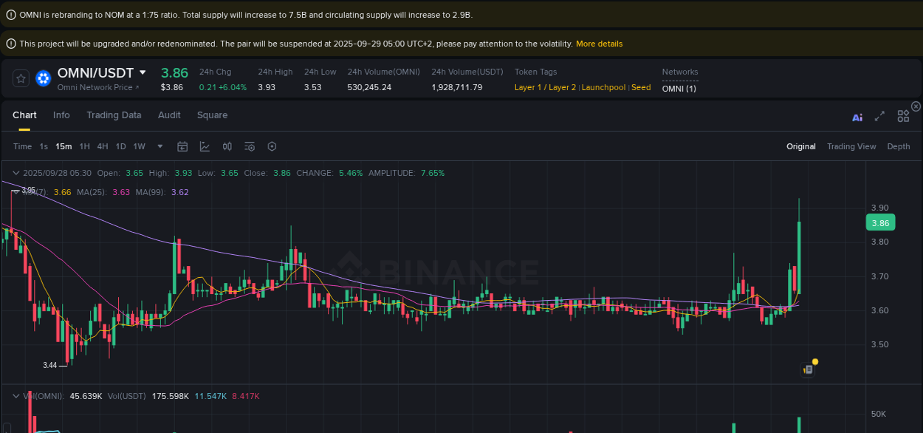
Task: Switch chart to Depth view
Action: (898, 146)
